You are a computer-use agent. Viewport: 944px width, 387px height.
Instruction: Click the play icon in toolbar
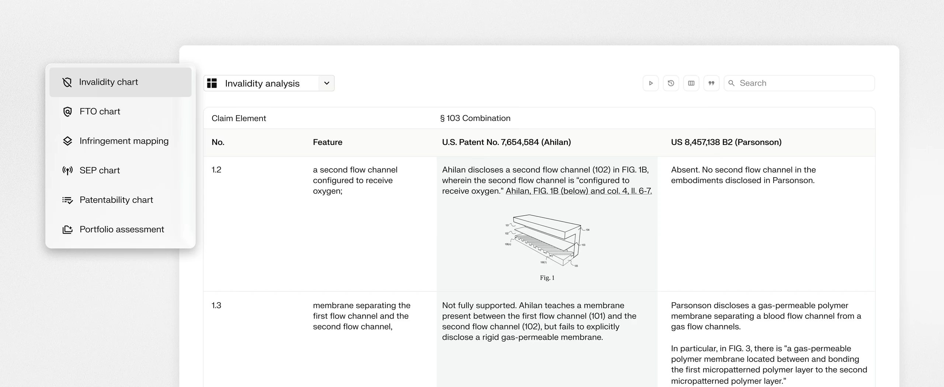coord(651,83)
